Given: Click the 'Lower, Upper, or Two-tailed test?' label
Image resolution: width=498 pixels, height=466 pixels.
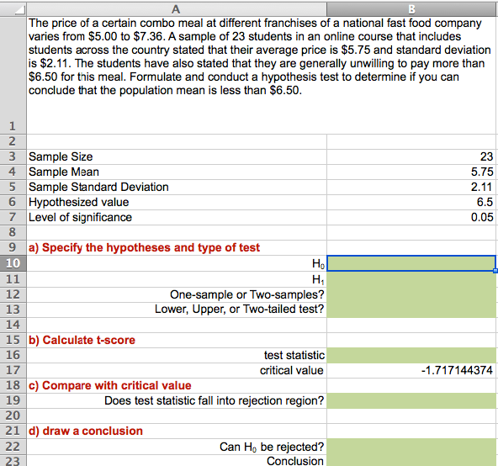Looking at the screenshot, I should click(240, 310).
